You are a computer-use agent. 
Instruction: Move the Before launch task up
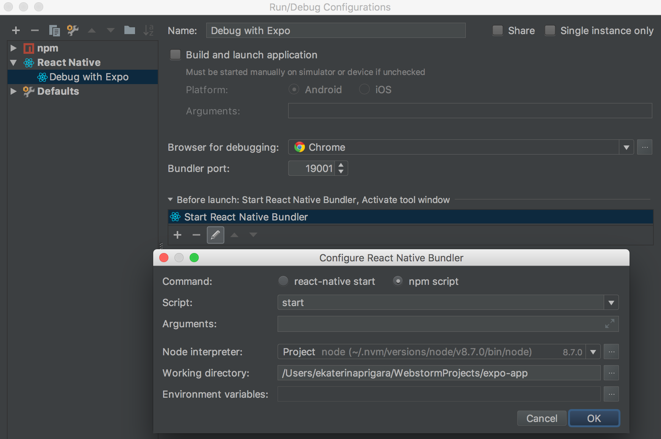click(x=234, y=235)
